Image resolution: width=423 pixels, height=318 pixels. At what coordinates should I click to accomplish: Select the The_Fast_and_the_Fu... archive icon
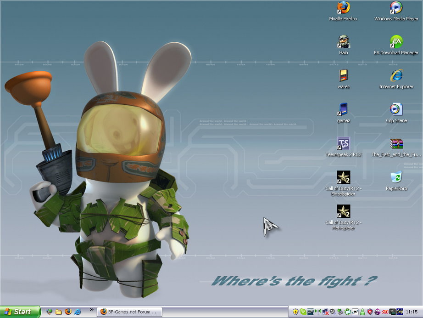pyautogui.click(x=396, y=147)
